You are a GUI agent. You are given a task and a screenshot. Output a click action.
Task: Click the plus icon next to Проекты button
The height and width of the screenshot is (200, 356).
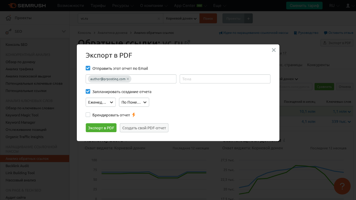(248, 19)
